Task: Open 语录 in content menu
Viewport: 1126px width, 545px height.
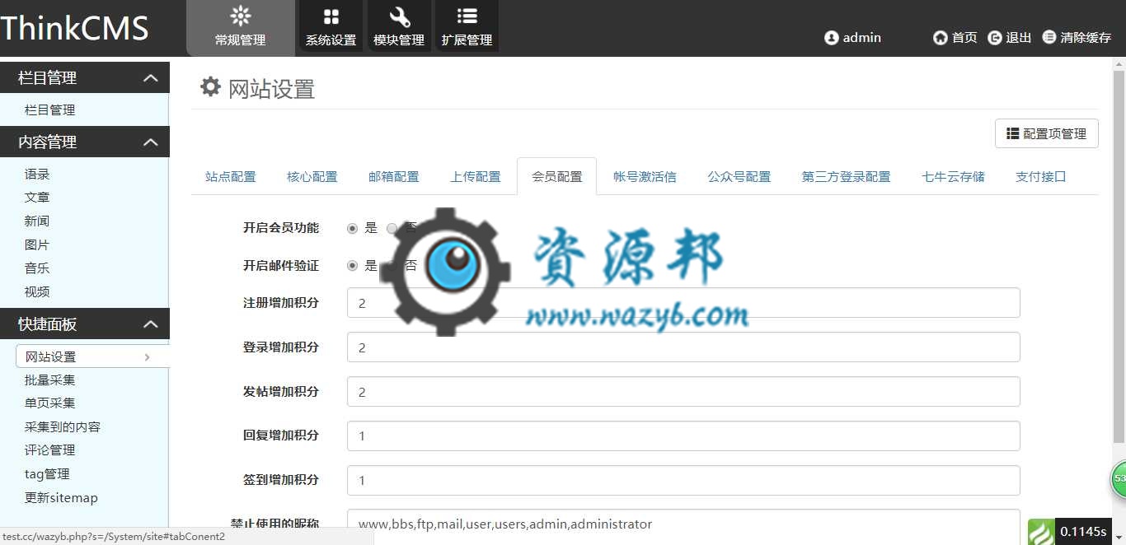Action: (x=37, y=175)
